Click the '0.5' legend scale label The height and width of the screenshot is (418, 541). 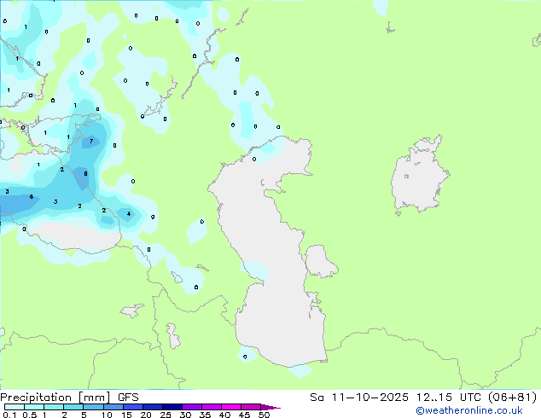[29, 415]
